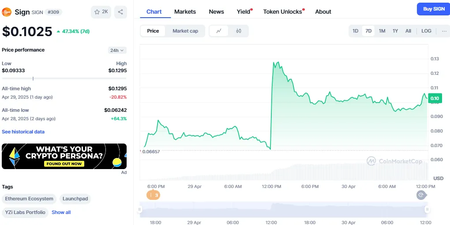Click the All-time low $0.06242 value
Image resolution: width=450 pixels, height=225 pixels.
click(x=116, y=110)
